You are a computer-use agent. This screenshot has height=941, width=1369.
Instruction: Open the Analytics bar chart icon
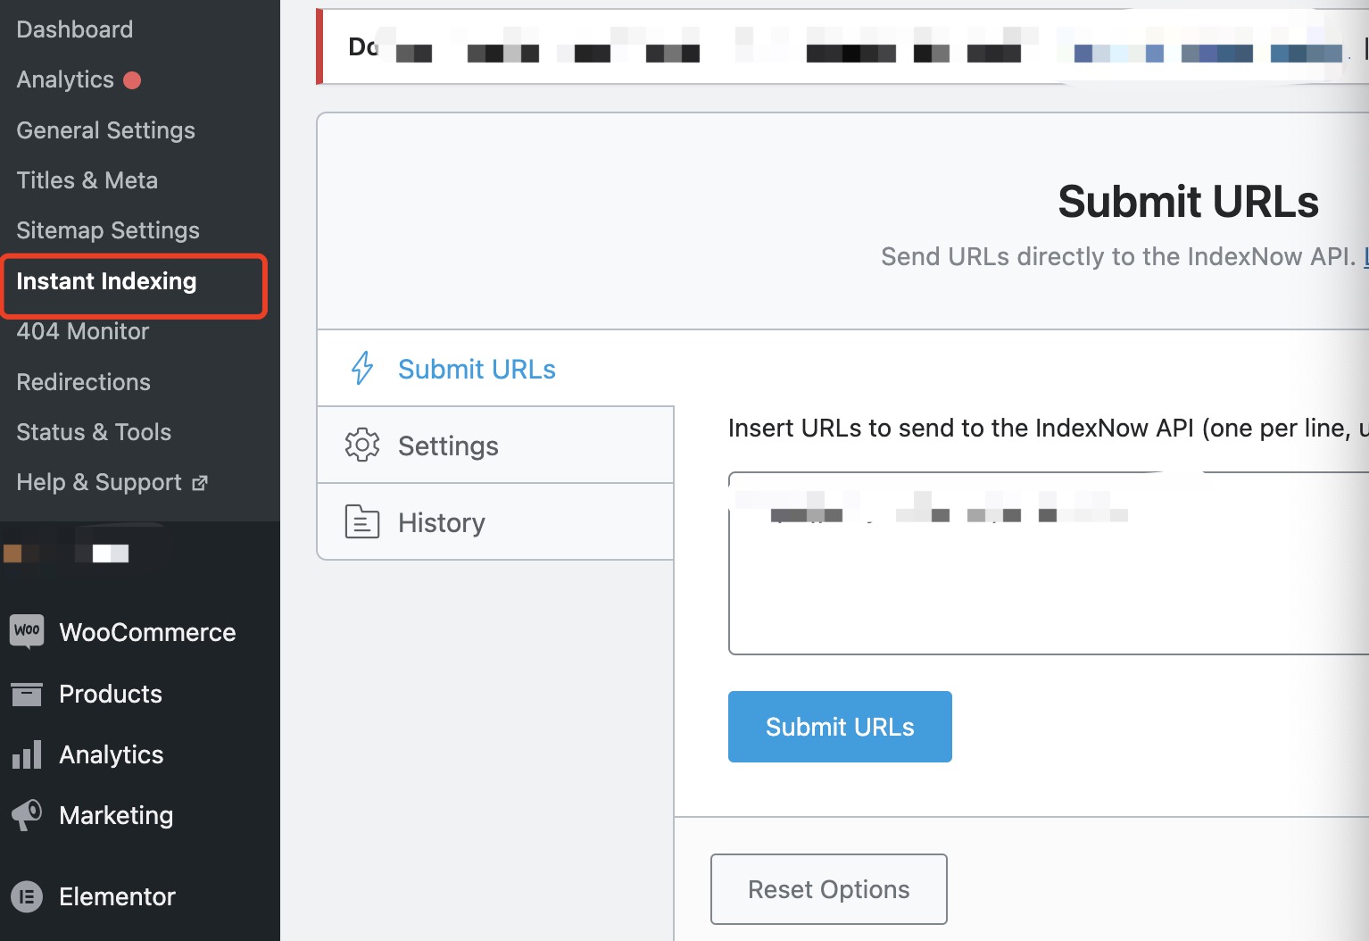point(28,754)
